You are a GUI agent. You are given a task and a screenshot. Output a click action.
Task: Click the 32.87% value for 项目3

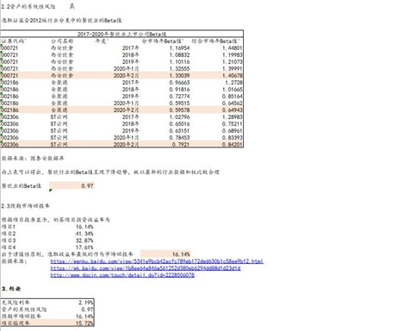(84, 240)
